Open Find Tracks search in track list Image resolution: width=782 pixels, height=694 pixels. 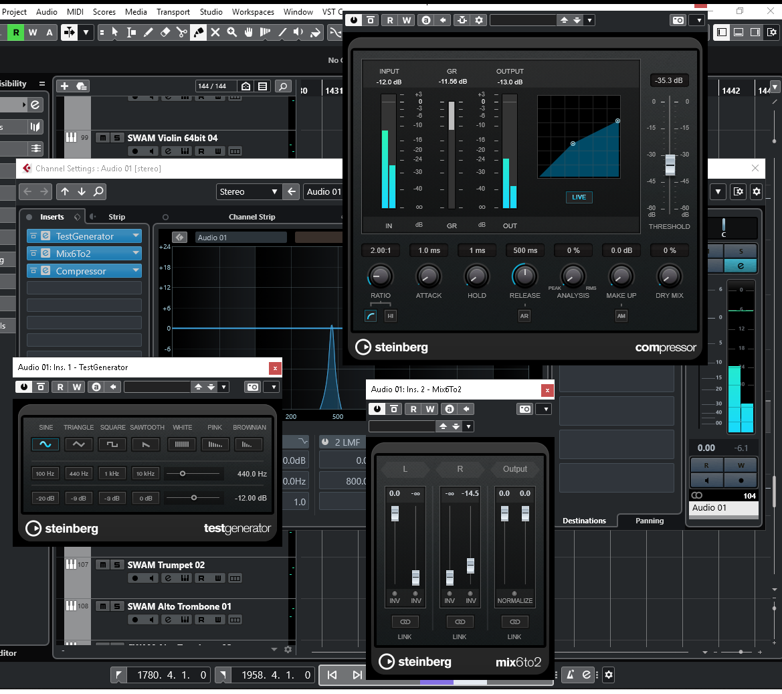point(283,86)
